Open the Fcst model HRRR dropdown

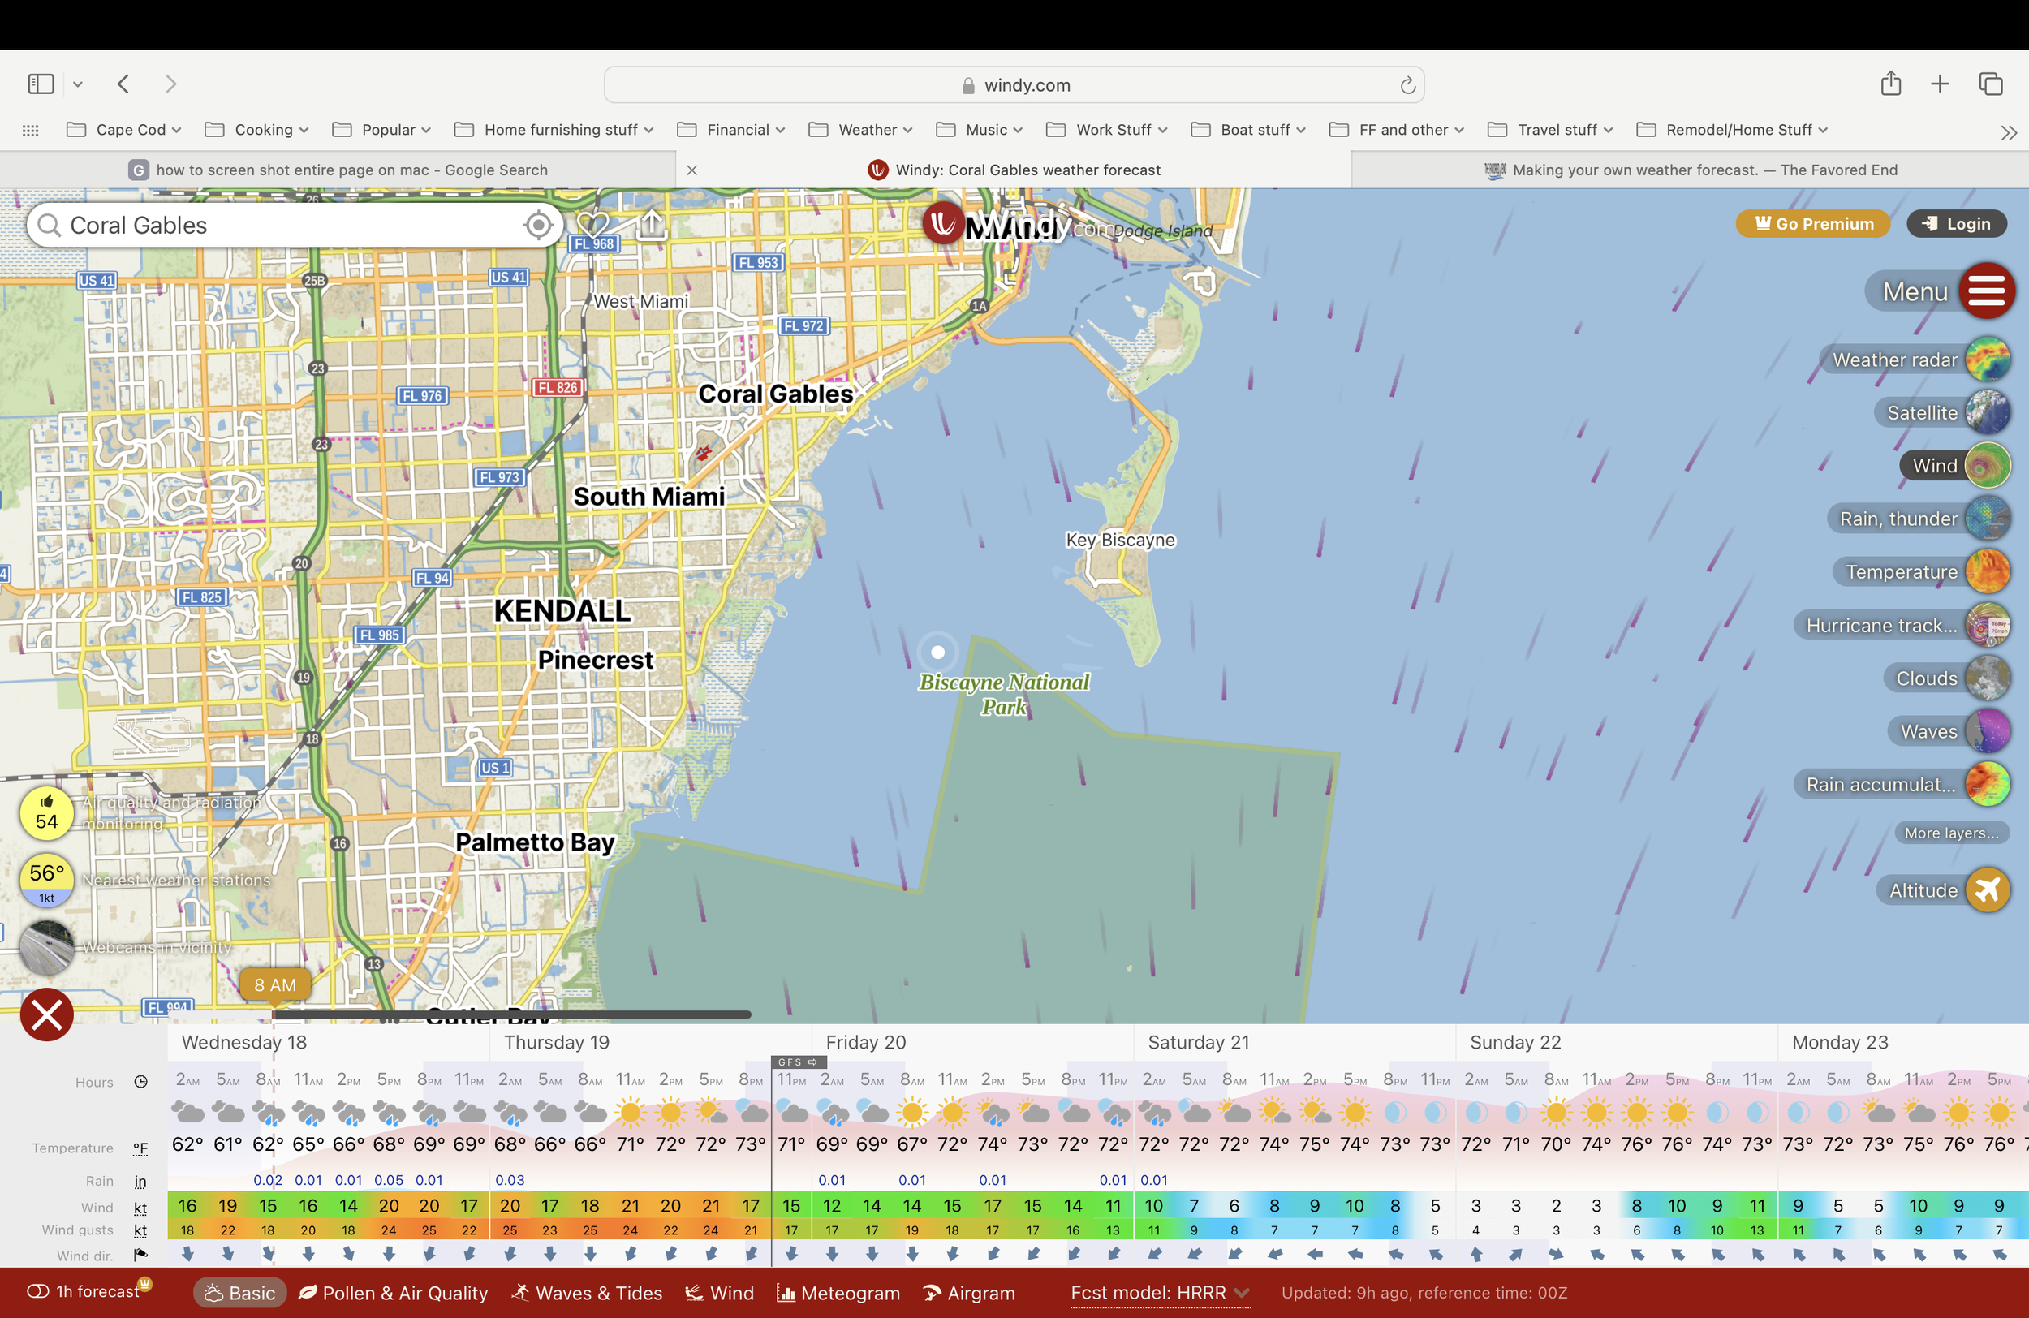[x=1160, y=1292]
